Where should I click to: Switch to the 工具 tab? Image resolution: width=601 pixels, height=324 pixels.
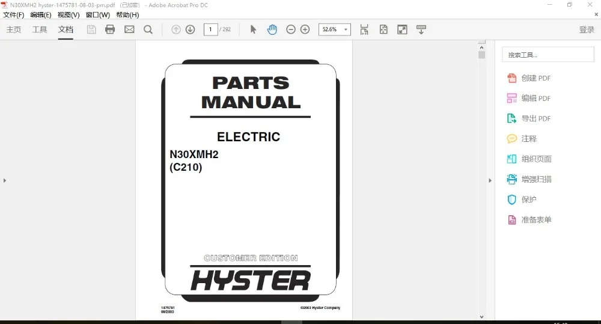(x=40, y=29)
